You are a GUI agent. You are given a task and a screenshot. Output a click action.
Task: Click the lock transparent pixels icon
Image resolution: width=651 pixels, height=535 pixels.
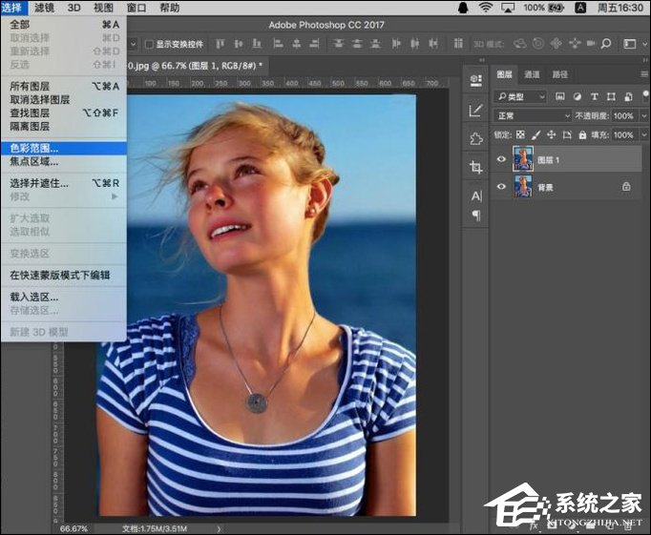point(520,135)
